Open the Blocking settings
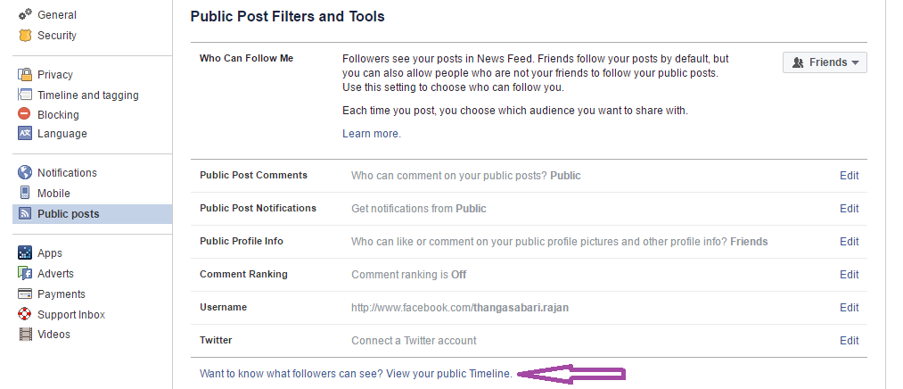The image size is (903, 389). click(x=58, y=115)
